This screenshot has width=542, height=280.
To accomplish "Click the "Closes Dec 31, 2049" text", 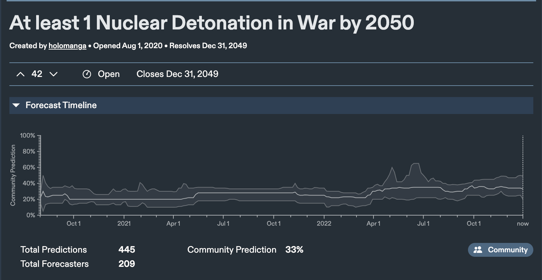I will 177,74.
